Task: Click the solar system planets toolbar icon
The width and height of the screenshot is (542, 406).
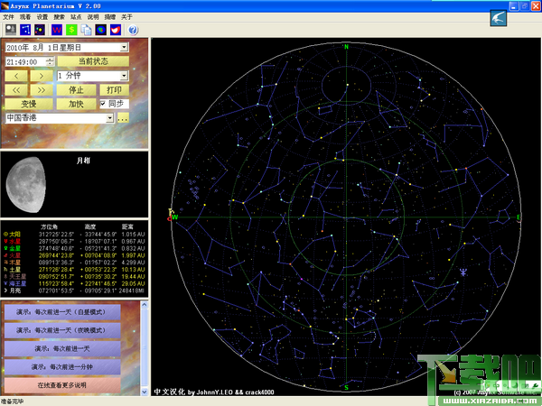Action: [x=40, y=30]
